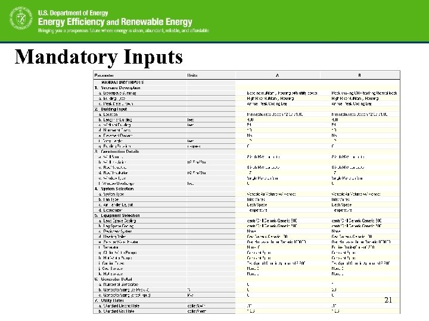This screenshot has width=429, height=321.
Task: Click the 'U.S. Department of Energy' header text
Action: pos(73,13)
